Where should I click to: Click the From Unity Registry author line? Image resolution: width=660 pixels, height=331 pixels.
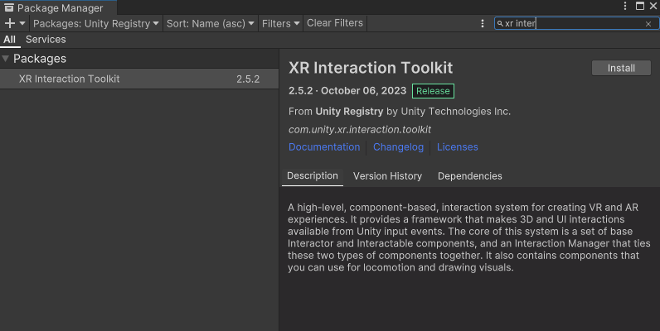click(400, 112)
